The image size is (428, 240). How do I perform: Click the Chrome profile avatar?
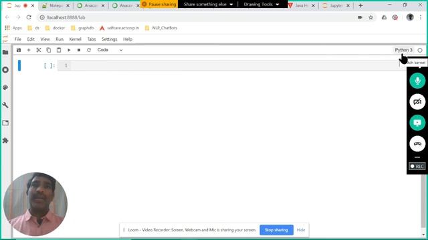coord(410,17)
